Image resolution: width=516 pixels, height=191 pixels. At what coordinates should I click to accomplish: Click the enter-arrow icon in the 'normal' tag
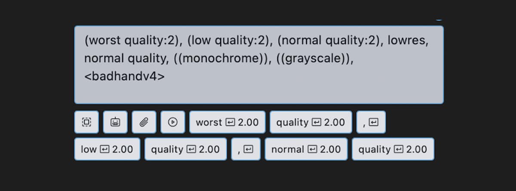coord(313,149)
